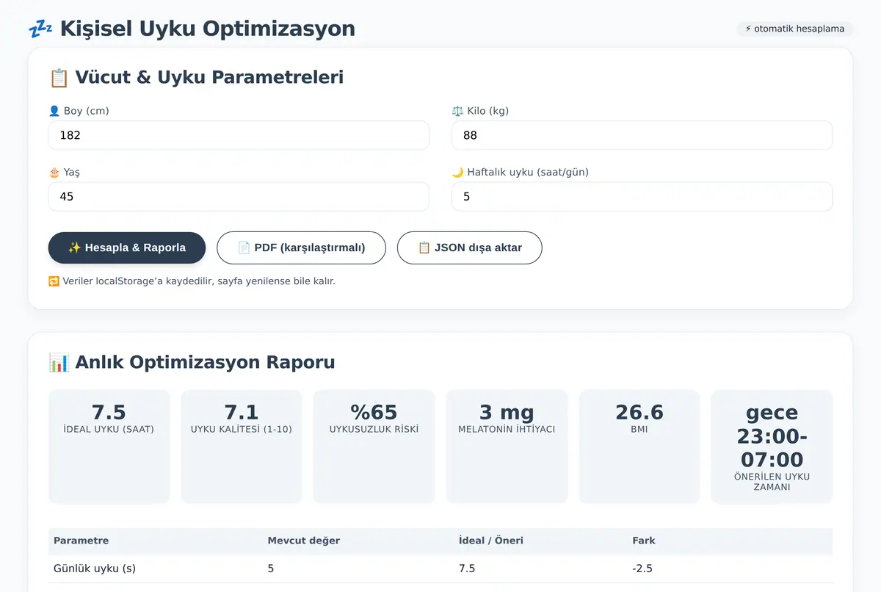
Task: Click the Önerilen Uyku Zamanı card
Action: 772,447
